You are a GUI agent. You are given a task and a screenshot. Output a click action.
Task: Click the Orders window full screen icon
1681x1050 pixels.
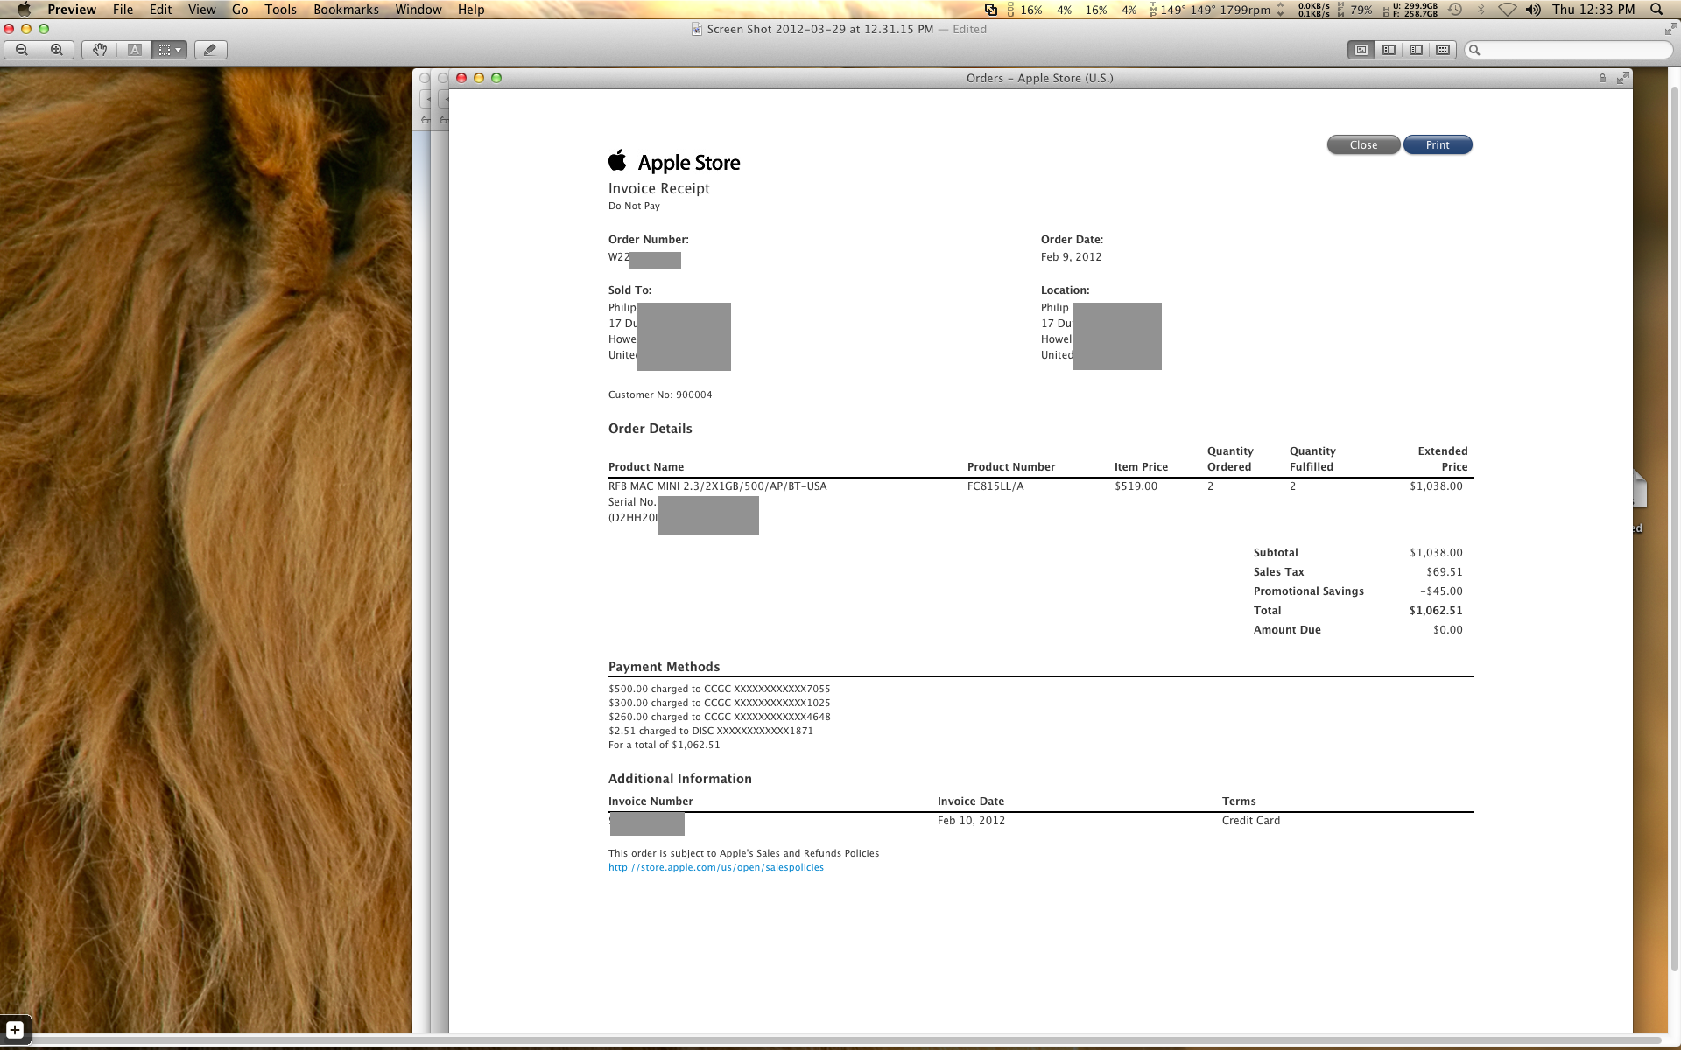pyautogui.click(x=1622, y=78)
